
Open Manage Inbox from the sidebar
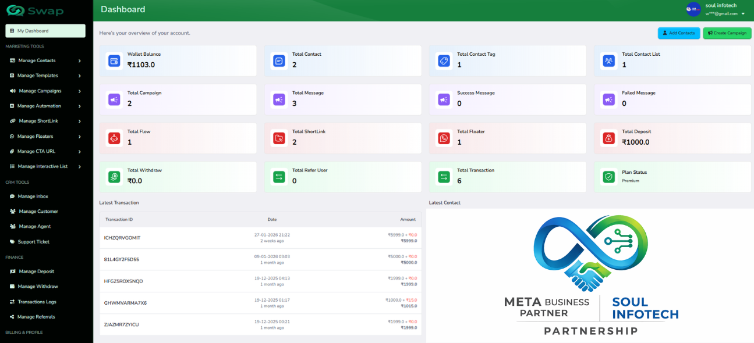coord(33,196)
